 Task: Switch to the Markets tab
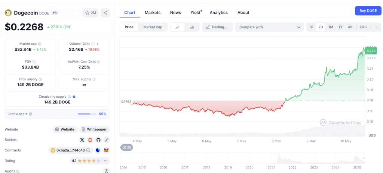(153, 12)
